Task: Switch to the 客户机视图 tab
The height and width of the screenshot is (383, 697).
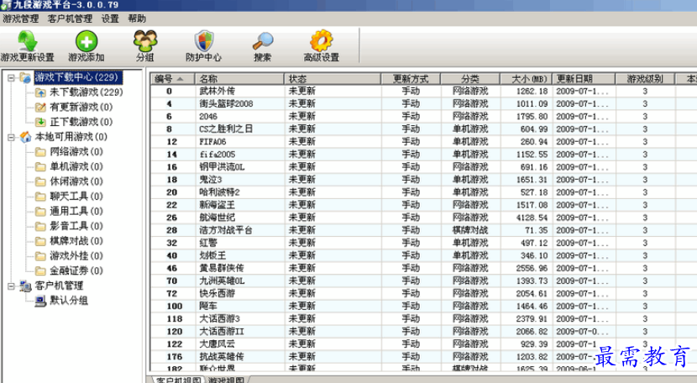Action: pos(178,380)
